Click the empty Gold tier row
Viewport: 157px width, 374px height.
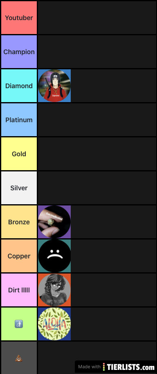pyautogui.click(x=97, y=154)
